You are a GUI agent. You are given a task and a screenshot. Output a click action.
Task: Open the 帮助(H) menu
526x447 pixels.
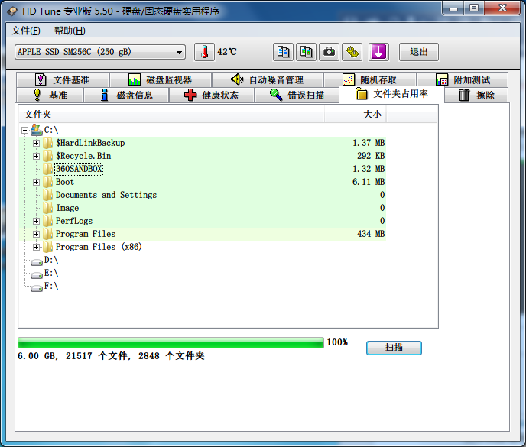point(70,31)
